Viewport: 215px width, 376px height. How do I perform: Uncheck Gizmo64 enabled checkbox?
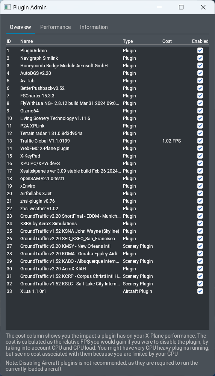click(x=200, y=111)
